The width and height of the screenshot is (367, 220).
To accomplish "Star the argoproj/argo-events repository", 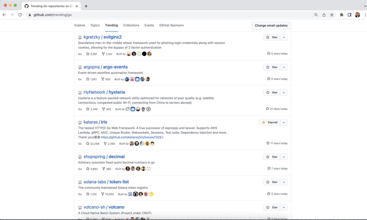I will [272, 67].
